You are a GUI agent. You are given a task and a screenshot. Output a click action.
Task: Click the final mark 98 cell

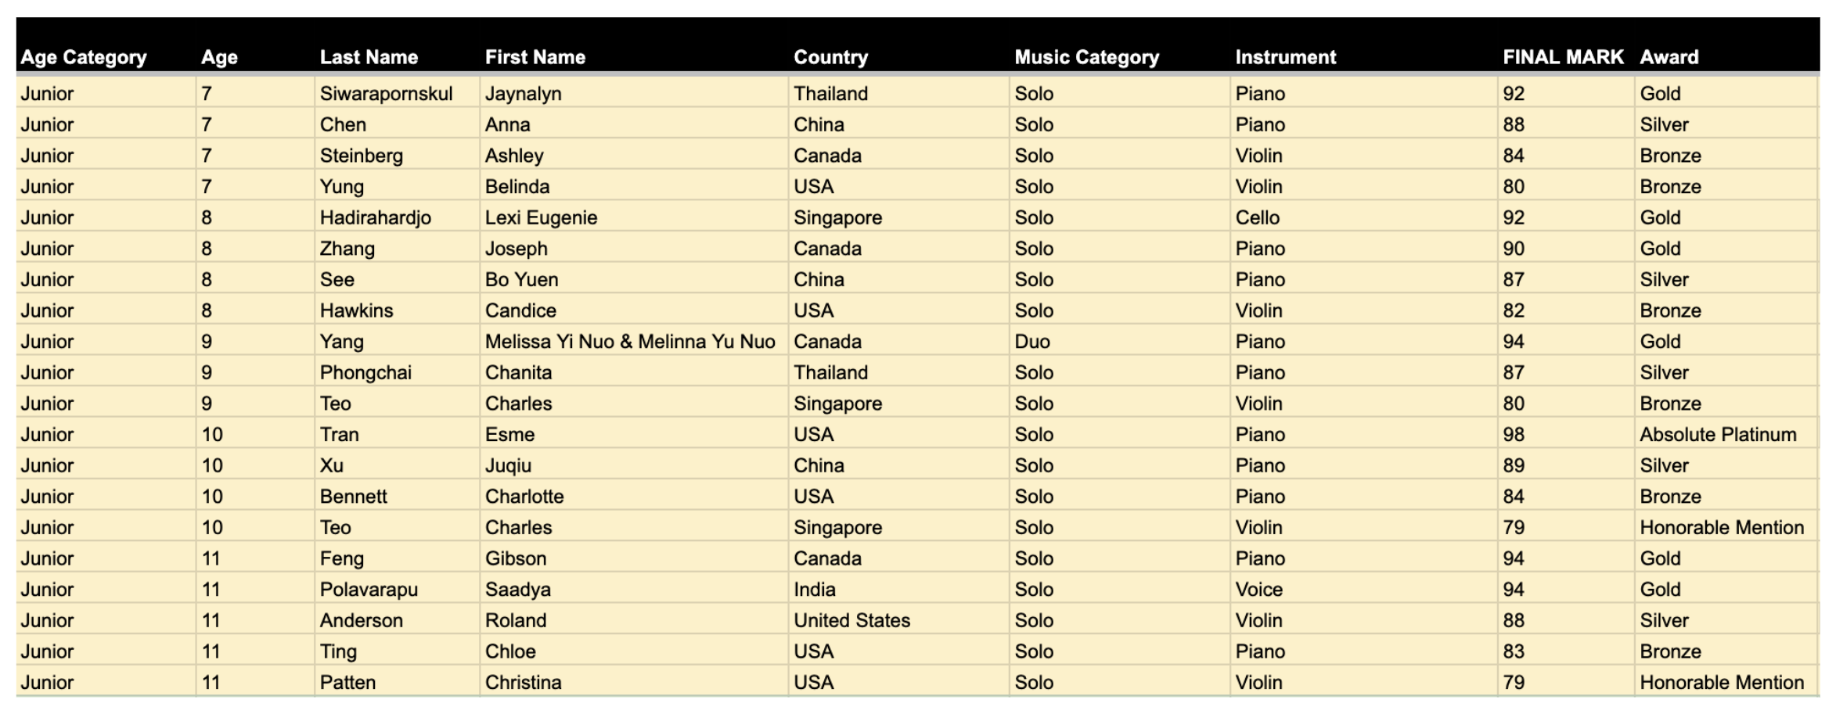pyautogui.click(x=1566, y=434)
